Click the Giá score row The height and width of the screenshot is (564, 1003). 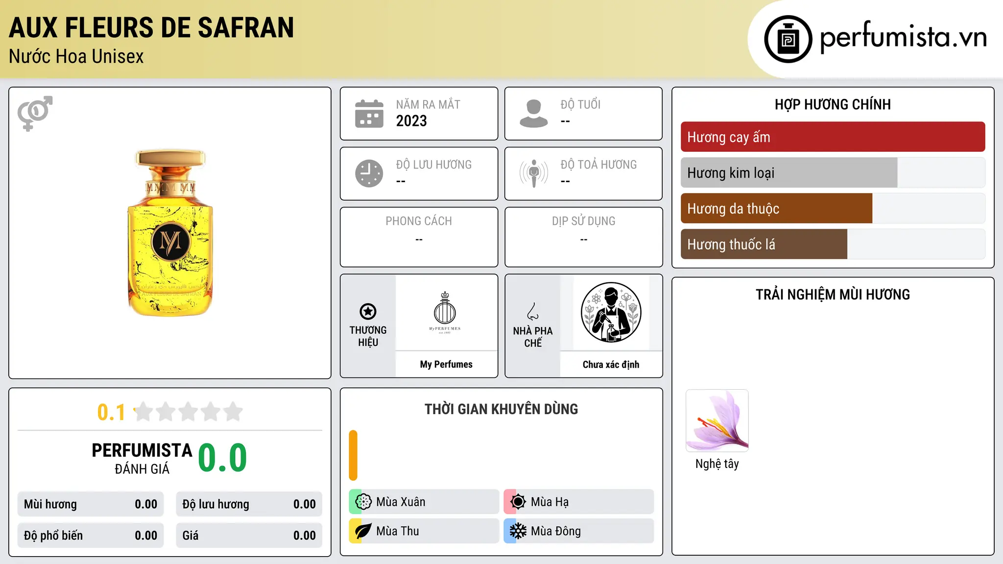[x=249, y=536]
